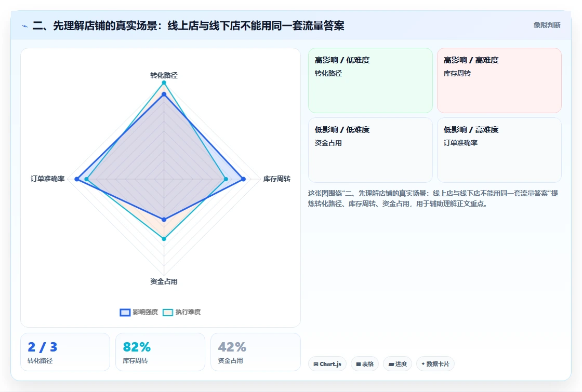Click the 82% 库存周转 stat card

point(161,352)
